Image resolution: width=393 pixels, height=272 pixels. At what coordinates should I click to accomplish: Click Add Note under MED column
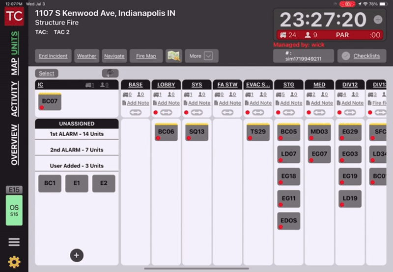pos(321,103)
